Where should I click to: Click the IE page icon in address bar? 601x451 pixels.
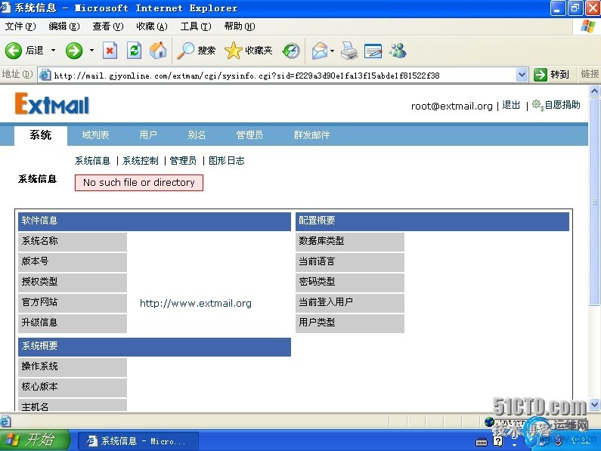coord(45,75)
